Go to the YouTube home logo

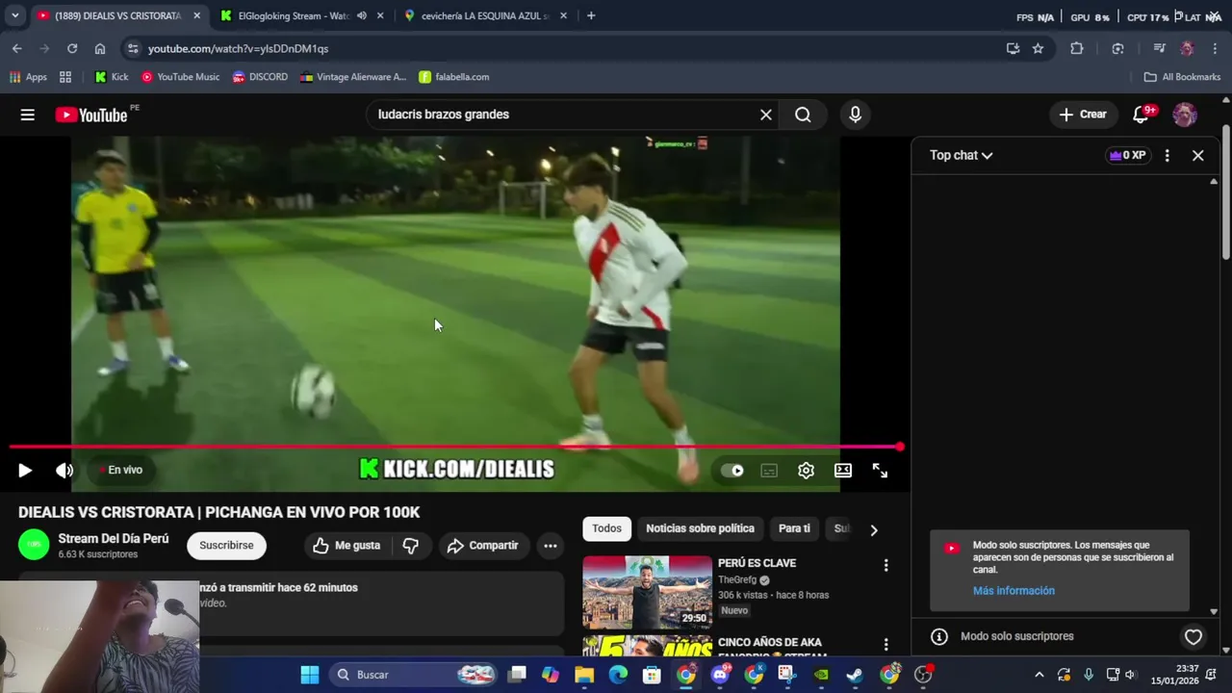click(91, 115)
